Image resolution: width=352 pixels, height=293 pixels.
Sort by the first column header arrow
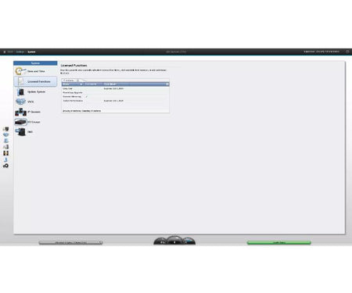click(81, 84)
